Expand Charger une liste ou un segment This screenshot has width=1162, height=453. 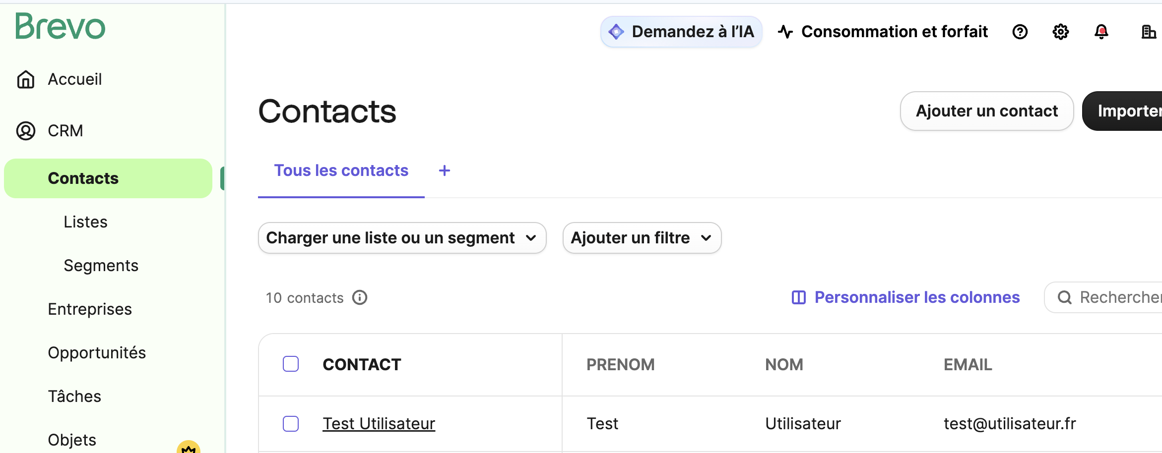402,238
